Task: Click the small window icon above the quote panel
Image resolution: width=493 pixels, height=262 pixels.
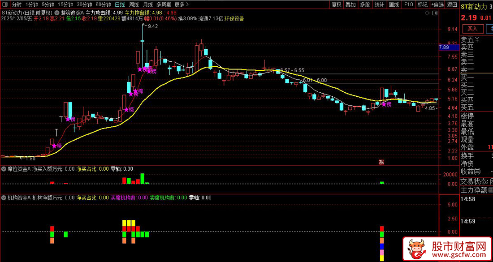Action: coord(434,13)
